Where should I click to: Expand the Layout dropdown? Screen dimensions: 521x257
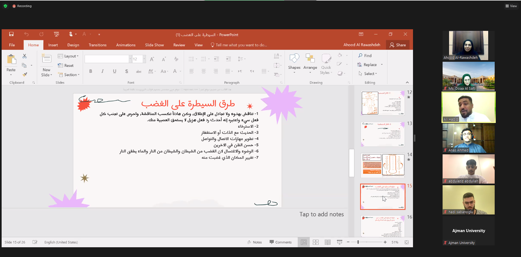tap(68, 56)
